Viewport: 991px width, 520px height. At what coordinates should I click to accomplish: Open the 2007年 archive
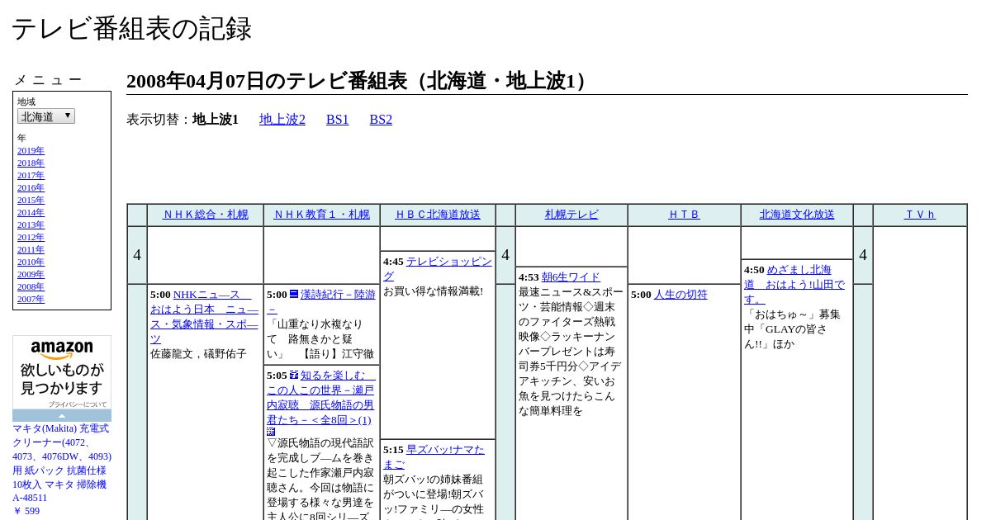tap(31, 300)
